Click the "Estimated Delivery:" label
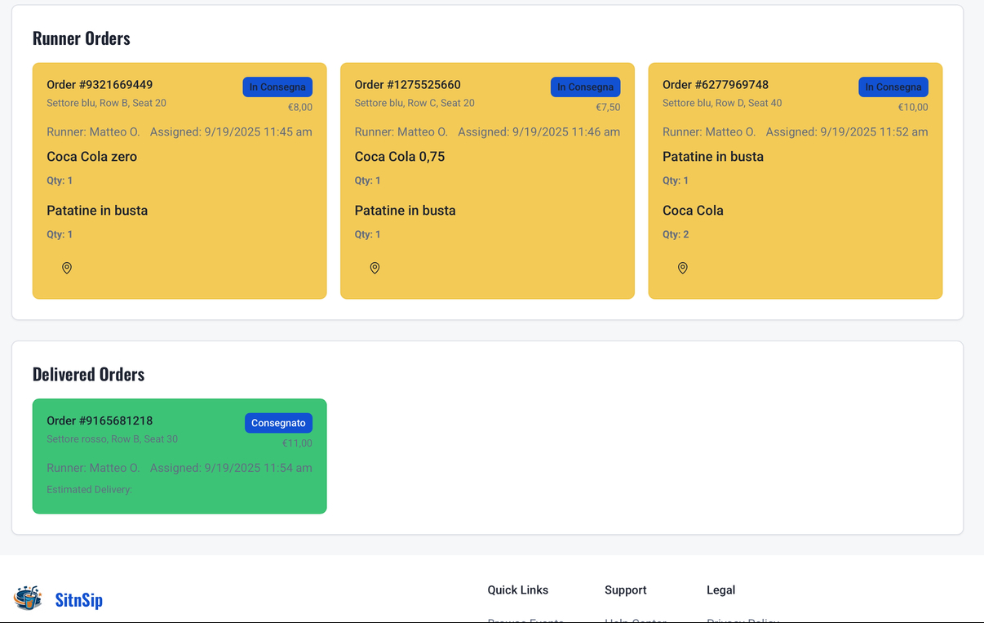Image resolution: width=984 pixels, height=623 pixels. click(x=89, y=490)
